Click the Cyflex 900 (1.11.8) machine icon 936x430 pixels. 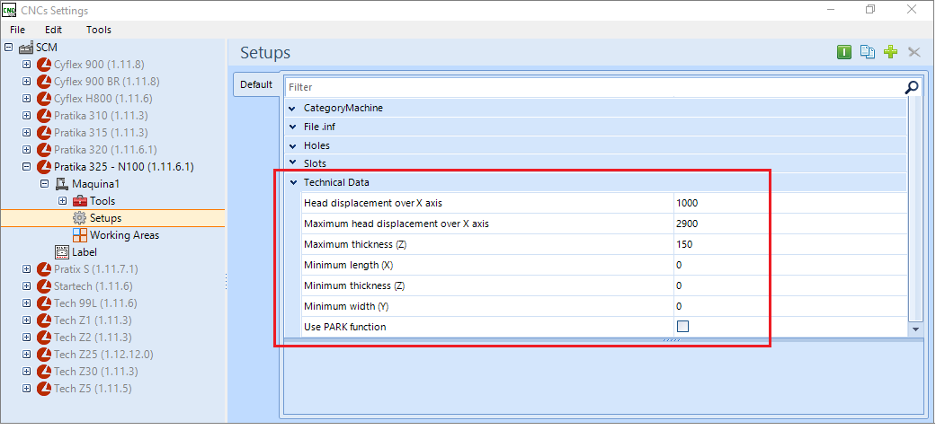coord(44,65)
